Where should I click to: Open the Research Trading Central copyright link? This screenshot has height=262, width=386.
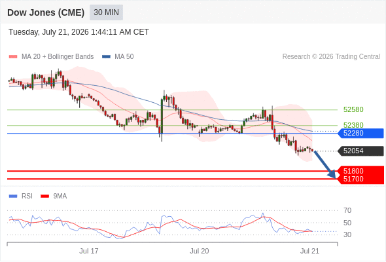point(331,57)
